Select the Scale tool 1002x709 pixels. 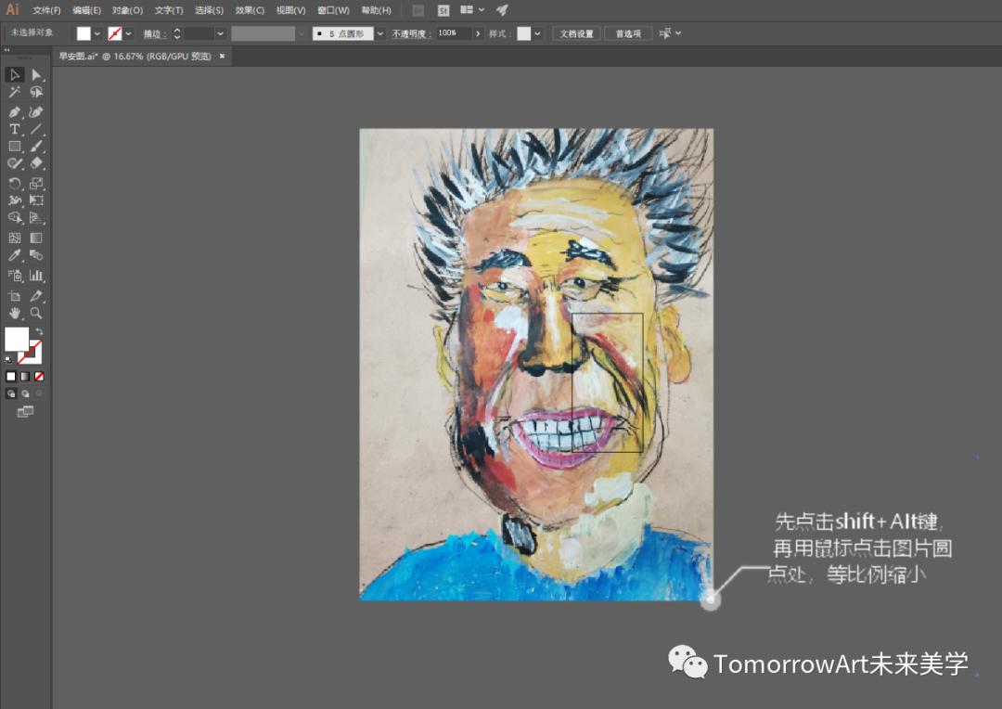coord(36,184)
